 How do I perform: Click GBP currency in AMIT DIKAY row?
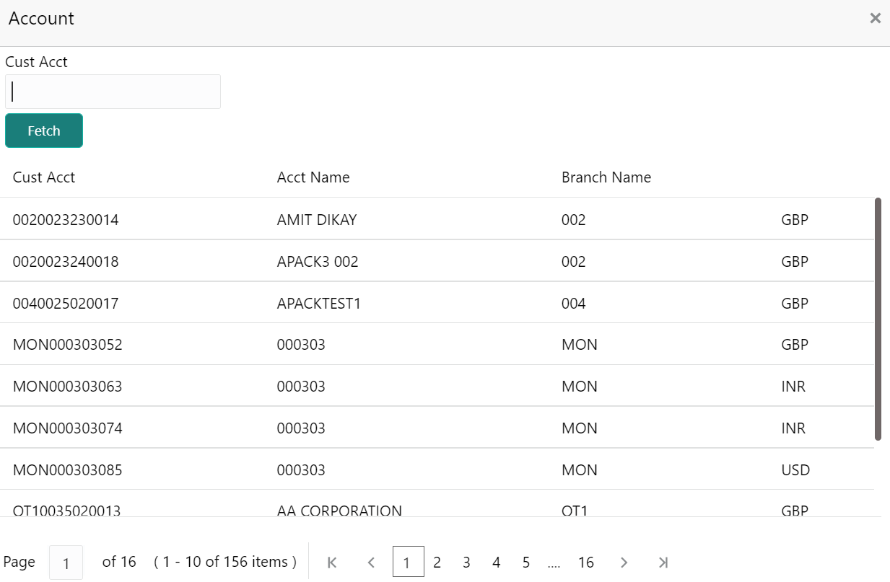[795, 220]
